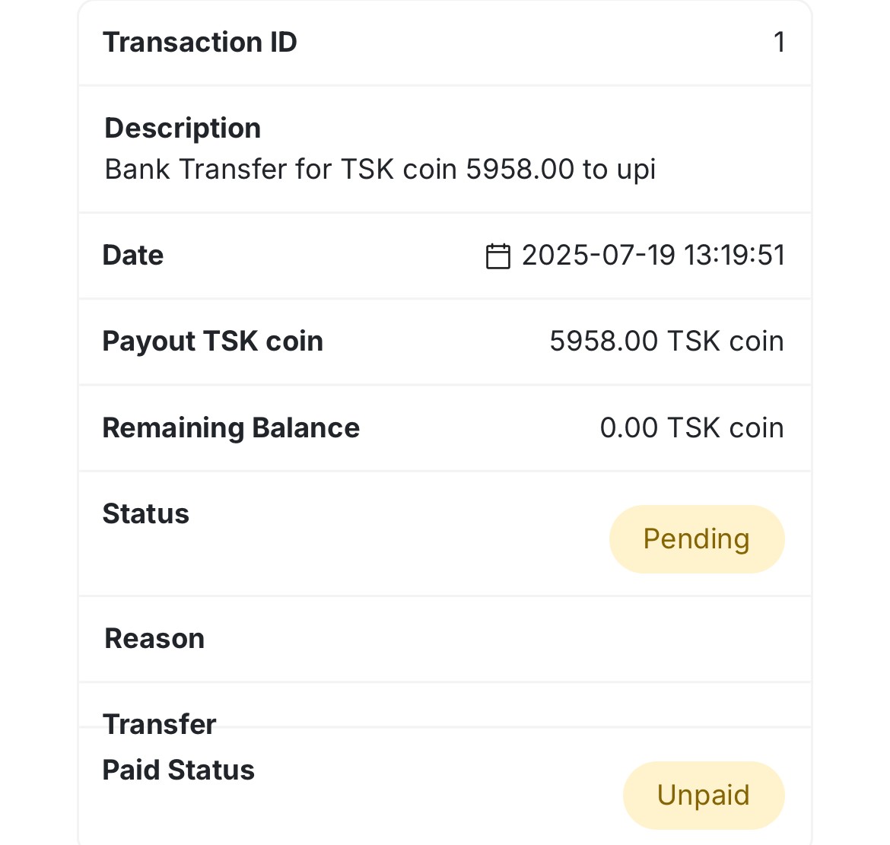Click the 0.00 TSK coin balance value
890x845 pixels.
(x=691, y=428)
